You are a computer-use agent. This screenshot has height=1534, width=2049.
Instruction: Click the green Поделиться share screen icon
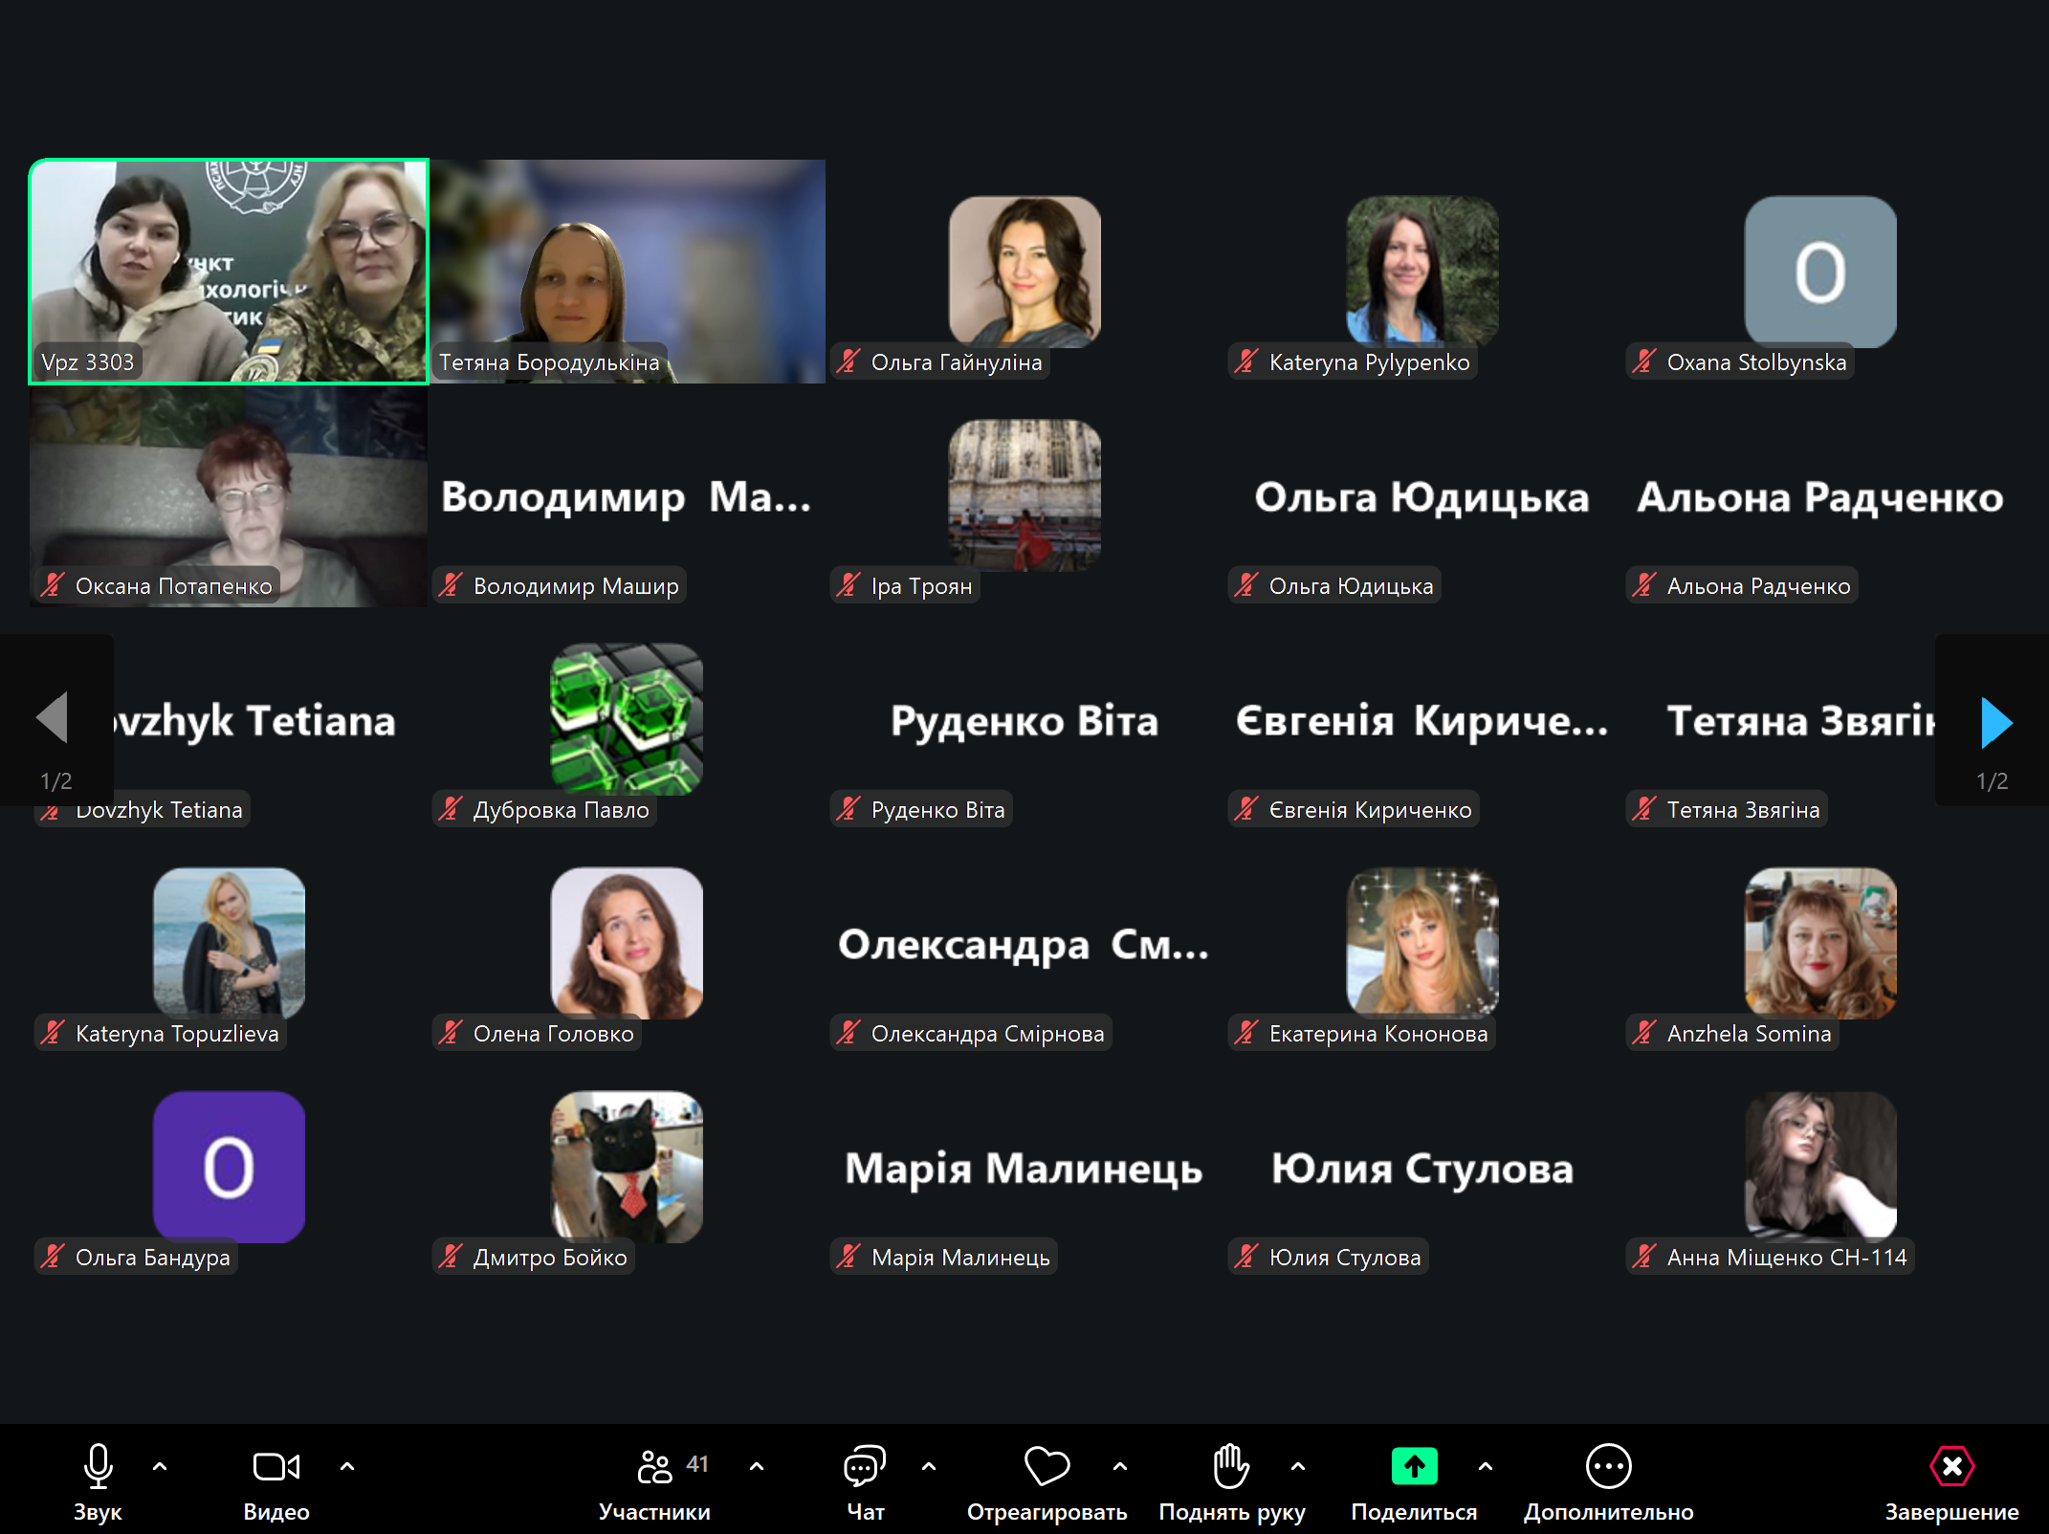click(x=1414, y=1465)
